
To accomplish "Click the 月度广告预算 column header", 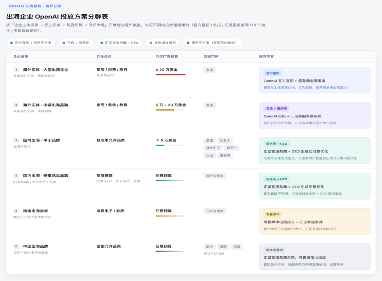I will 167,56.
